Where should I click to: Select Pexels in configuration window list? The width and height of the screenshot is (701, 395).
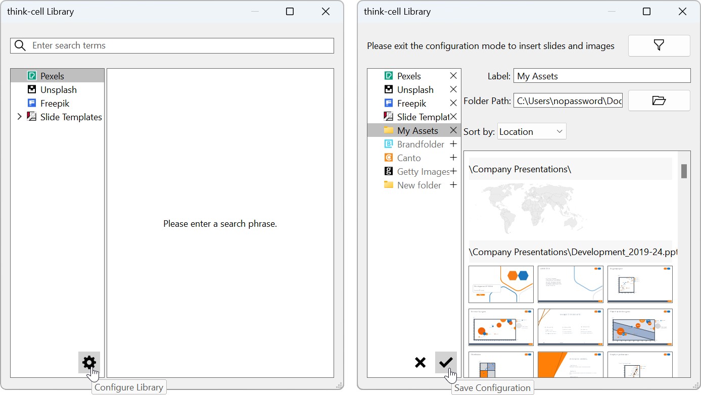[x=408, y=76]
